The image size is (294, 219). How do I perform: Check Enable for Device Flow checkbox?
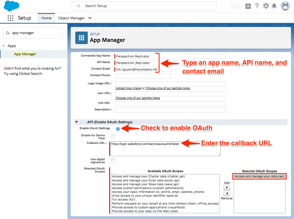tap(113, 136)
